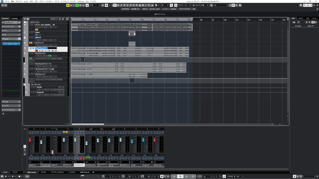Click the transport Record button
Image resolution: width=319 pixels, height=179 pixels.
pyautogui.click(x=193, y=177)
